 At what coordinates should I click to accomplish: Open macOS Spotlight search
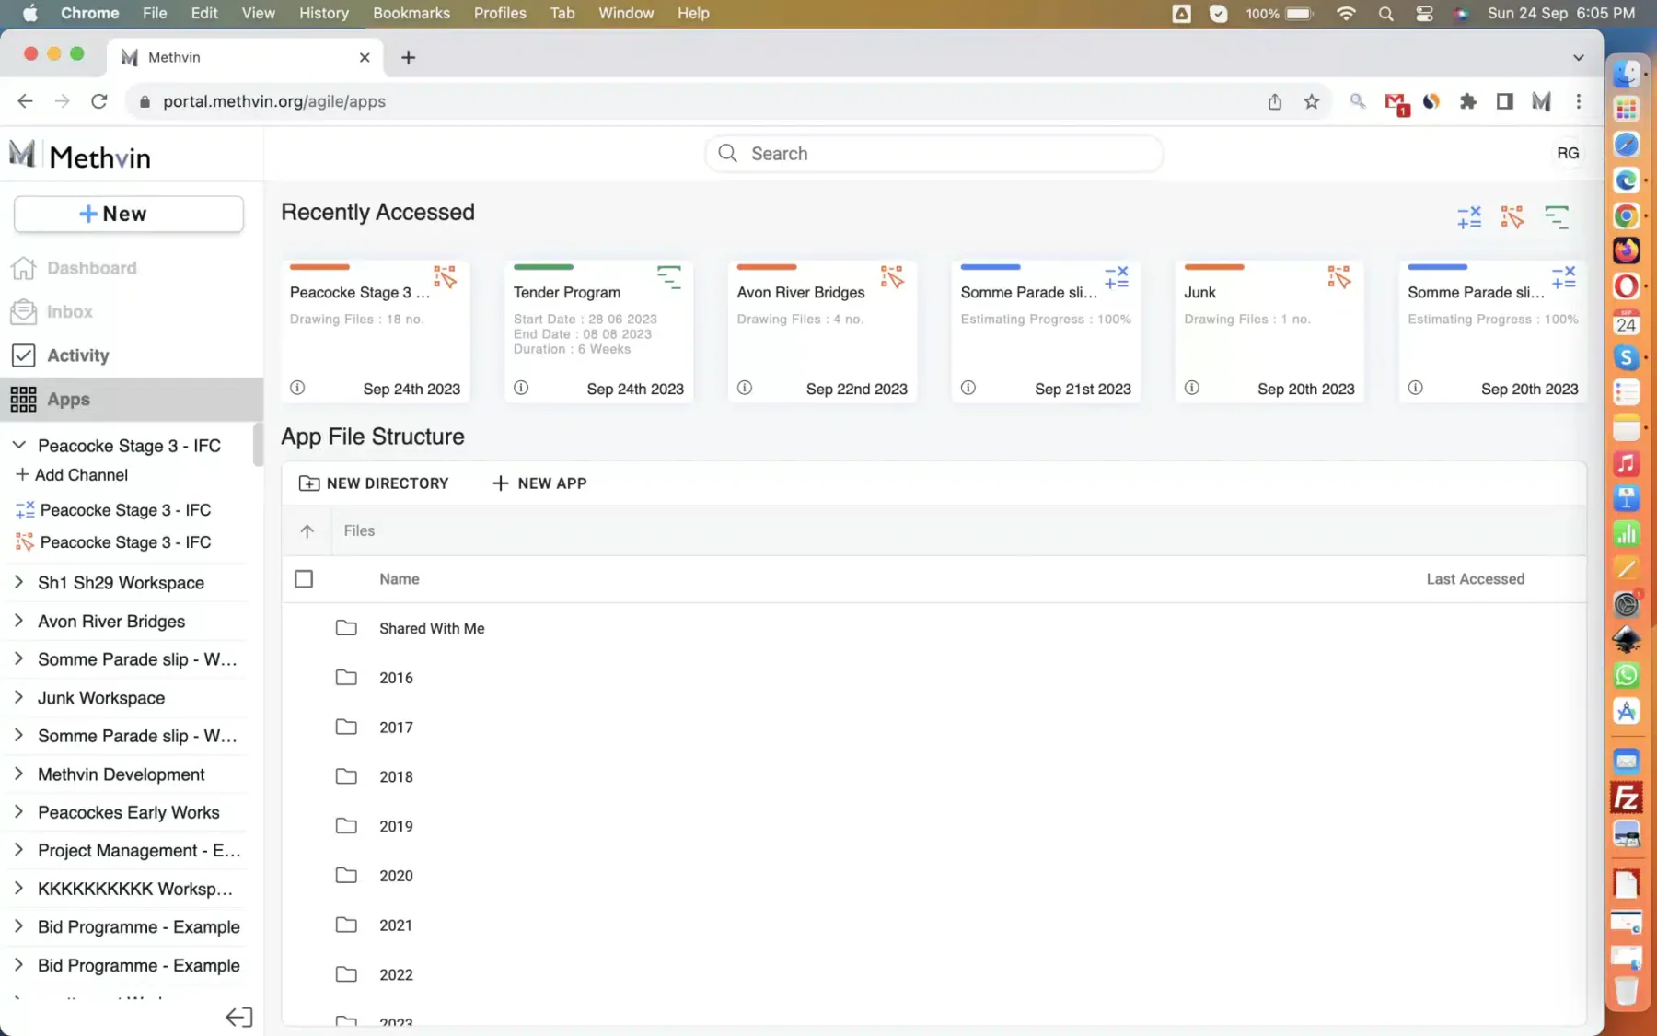pyautogui.click(x=1385, y=13)
